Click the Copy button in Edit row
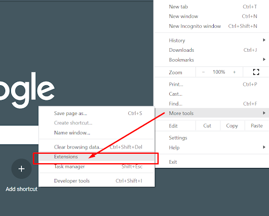The height and width of the screenshot is (216, 269). click(232, 126)
